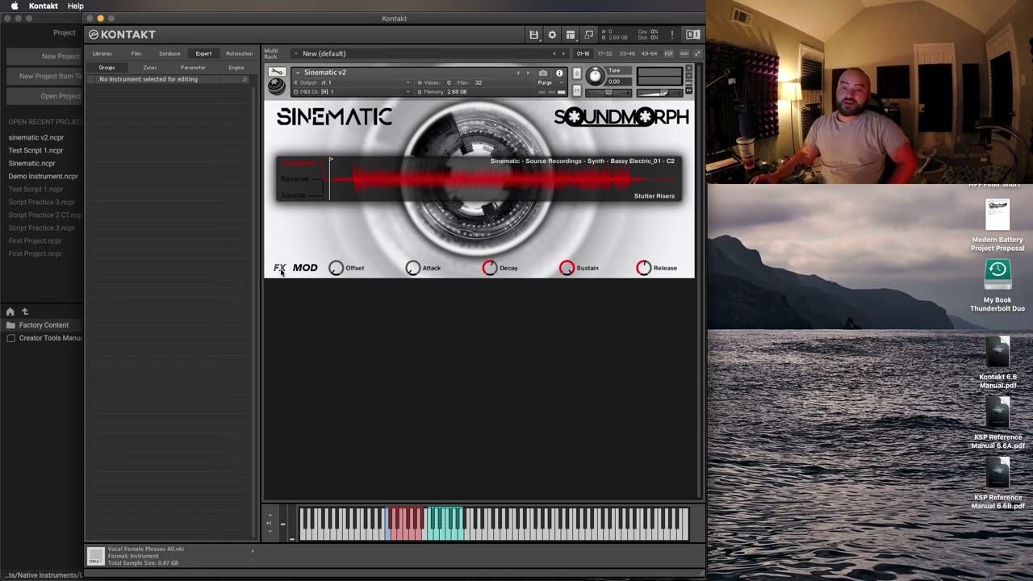Image resolution: width=1033 pixels, height=581 pixels.
Task: Click the Native Instruments NI logo button
Action: pos(692,35)
